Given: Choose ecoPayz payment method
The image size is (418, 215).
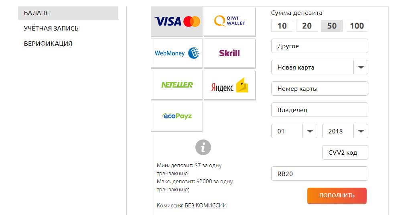Looking at the screenshot, I should point(177,116).
